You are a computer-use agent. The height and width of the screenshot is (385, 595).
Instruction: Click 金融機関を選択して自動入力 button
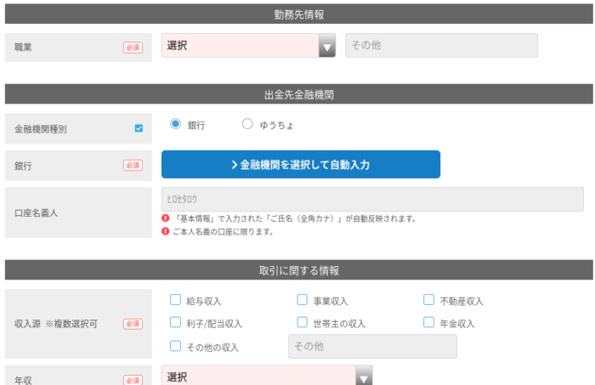coord(301,165)
